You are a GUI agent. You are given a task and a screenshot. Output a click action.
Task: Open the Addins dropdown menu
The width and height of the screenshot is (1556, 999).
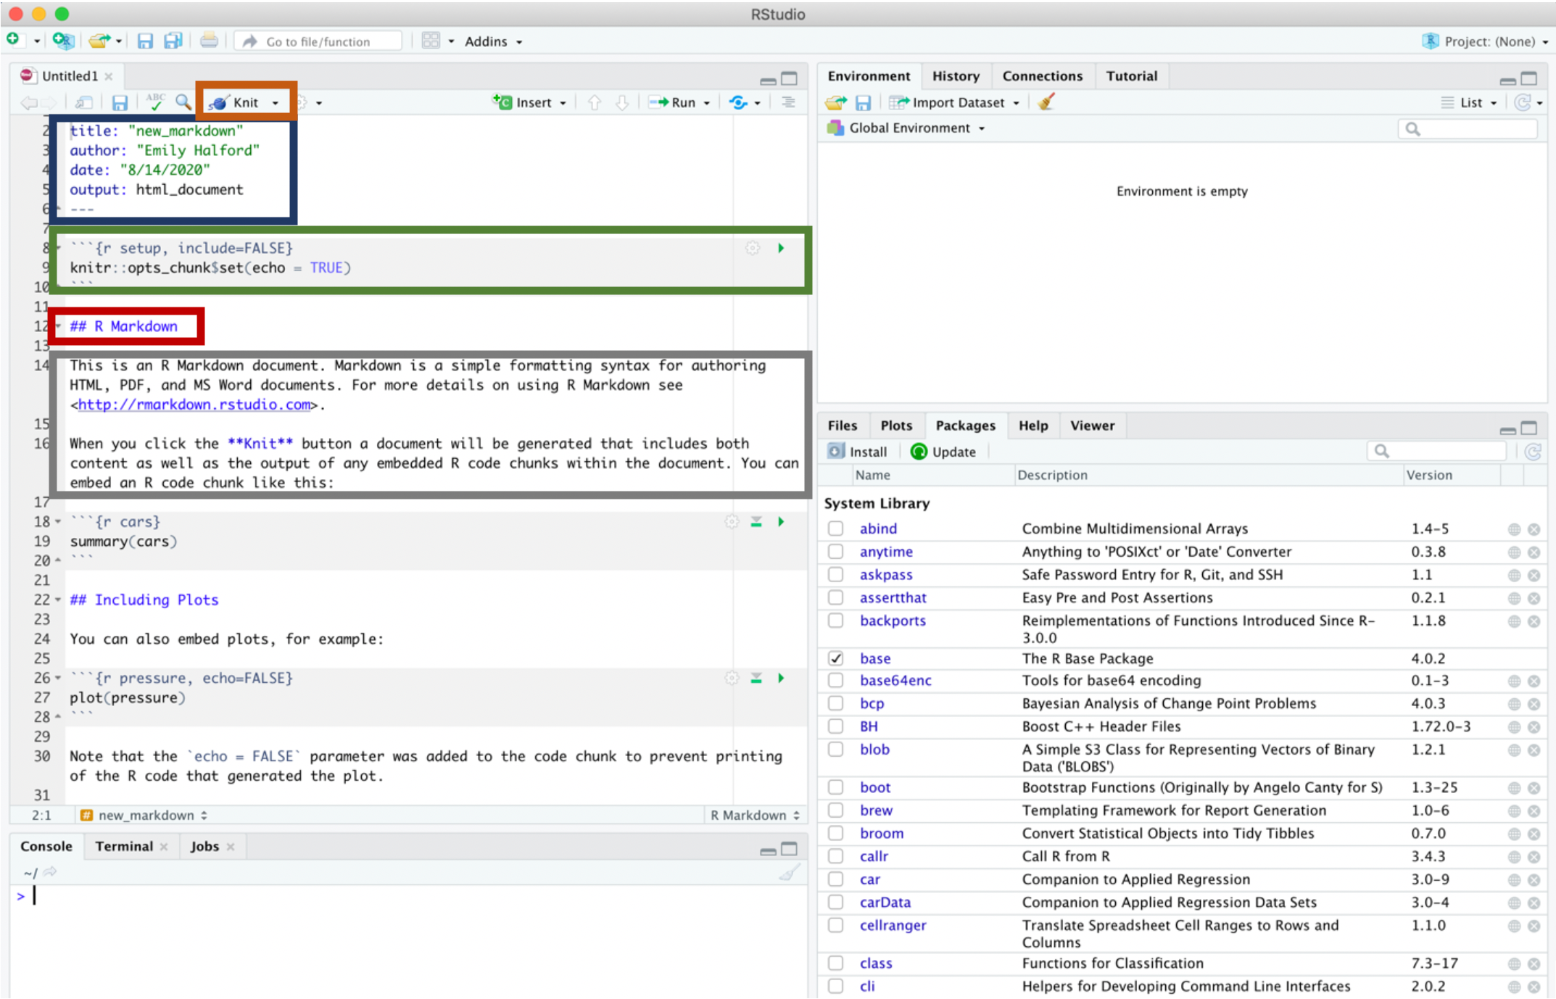point(493,41)
